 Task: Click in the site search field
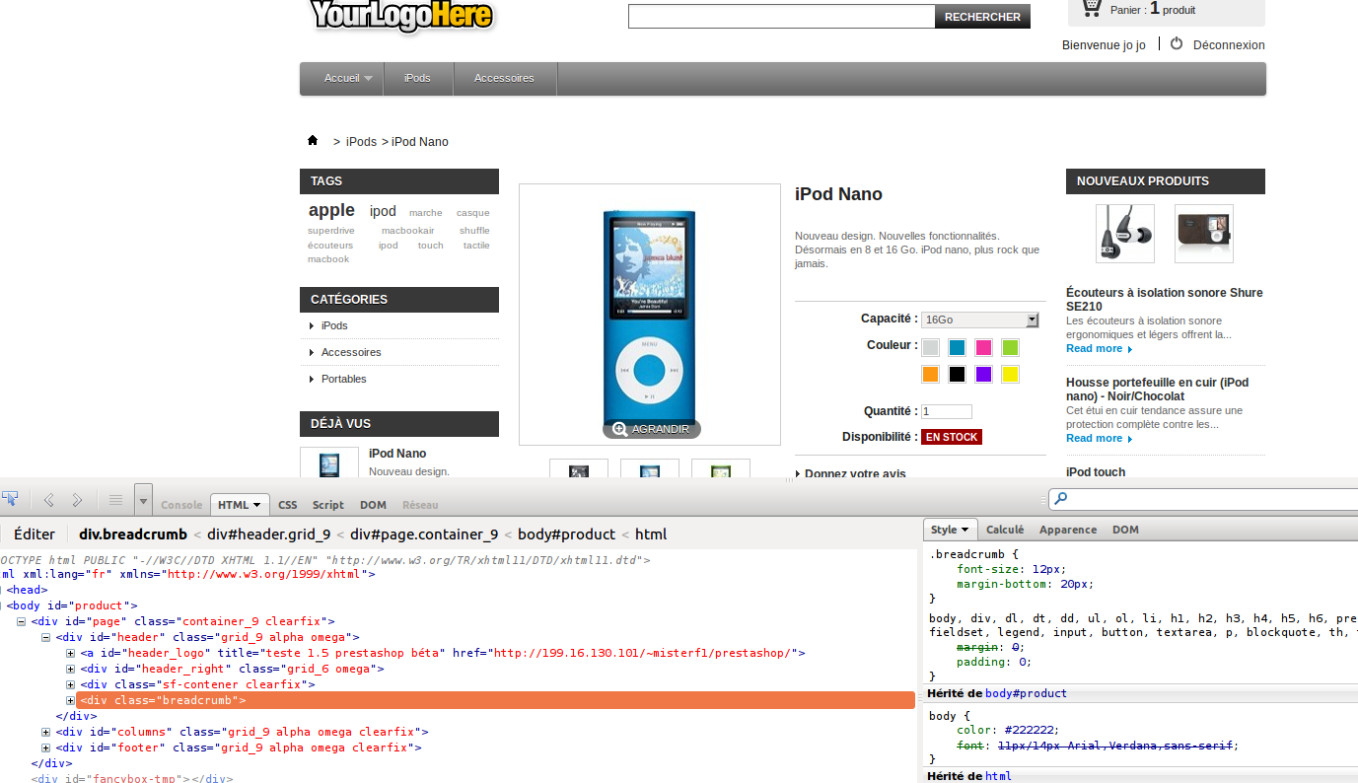pyautogui.click(x=781, y=17)
